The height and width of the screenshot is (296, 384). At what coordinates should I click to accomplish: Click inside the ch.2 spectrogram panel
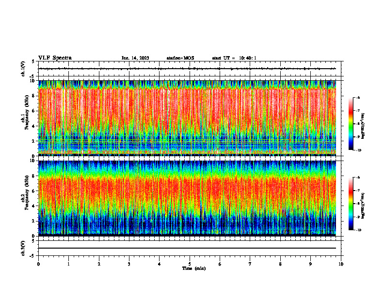[x=187, y=198]
